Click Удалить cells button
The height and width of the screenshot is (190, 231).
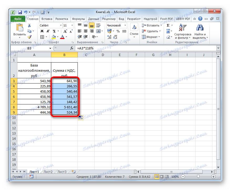pyautogui.click(x=151, y=31)
